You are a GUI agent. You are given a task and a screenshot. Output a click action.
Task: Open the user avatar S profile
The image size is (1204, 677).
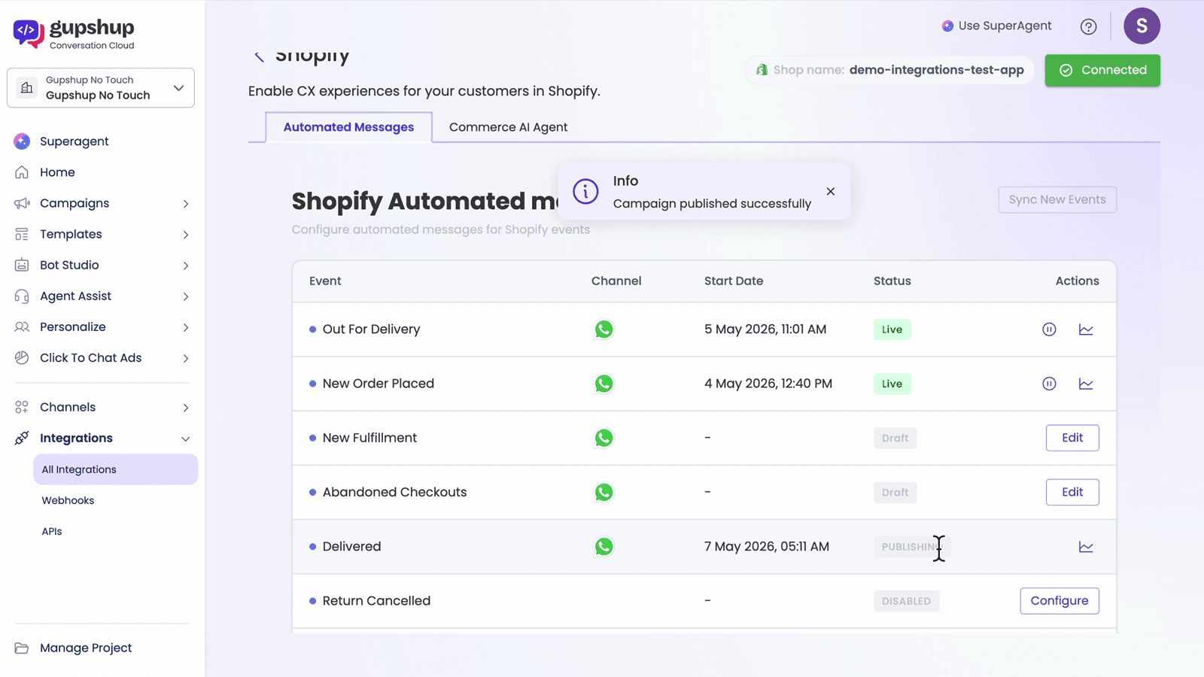click(1142, 26)
